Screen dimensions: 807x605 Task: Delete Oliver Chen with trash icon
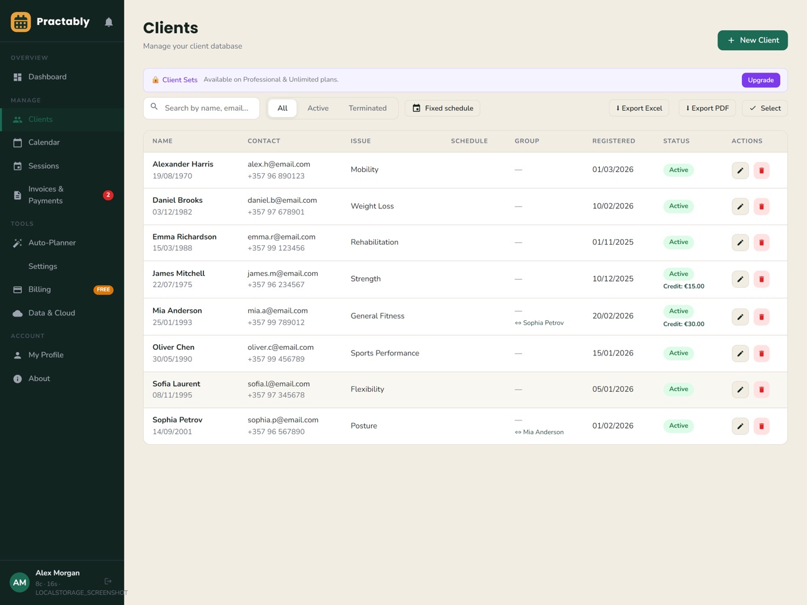point(761,353)
